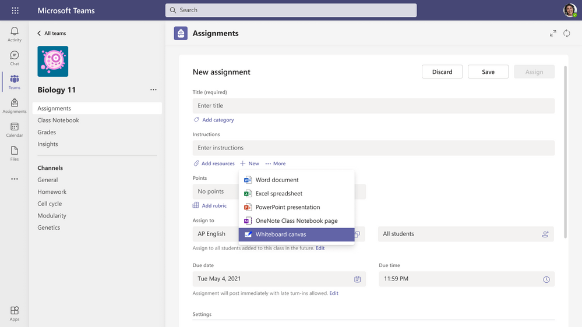
Task: Open Files in the left rail
Action: coord(15,153)
